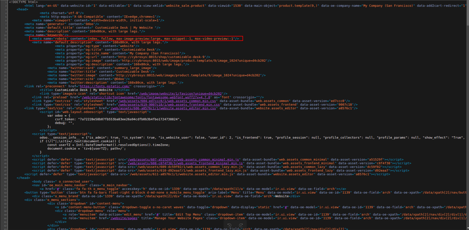
Task: Click the website.assets_editor.min.js script line
Action: (207, 174)
